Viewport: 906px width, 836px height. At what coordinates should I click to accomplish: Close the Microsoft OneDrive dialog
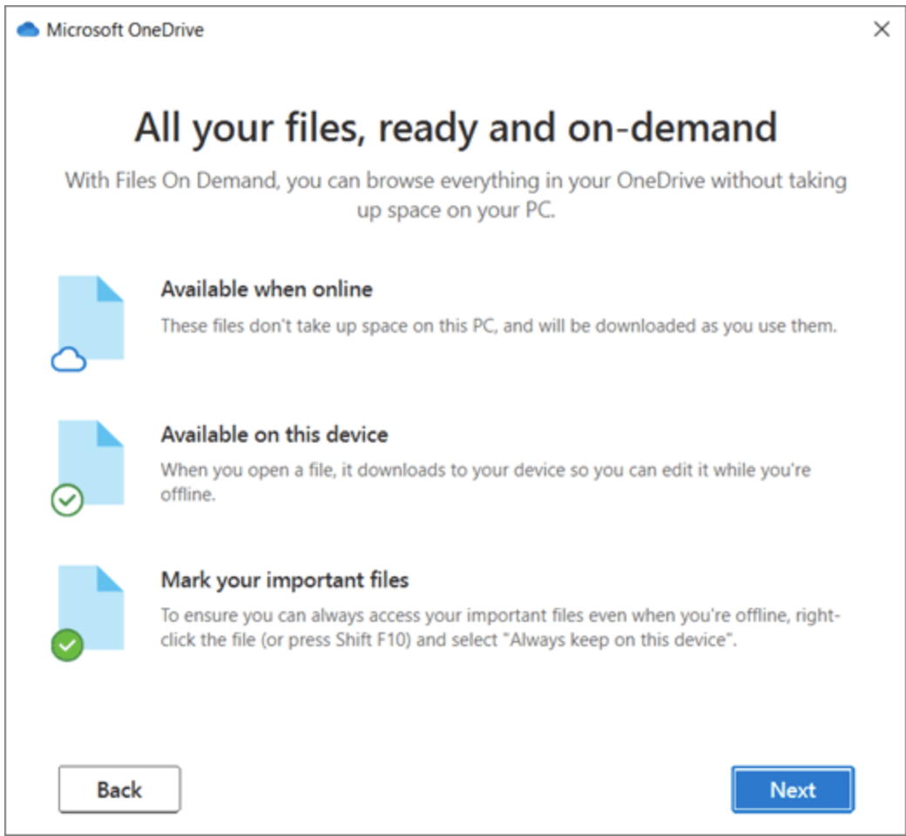click(x=881, y=30)
